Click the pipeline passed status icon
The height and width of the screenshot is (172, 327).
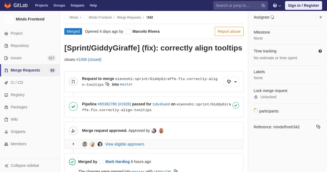tap(235, 105)
